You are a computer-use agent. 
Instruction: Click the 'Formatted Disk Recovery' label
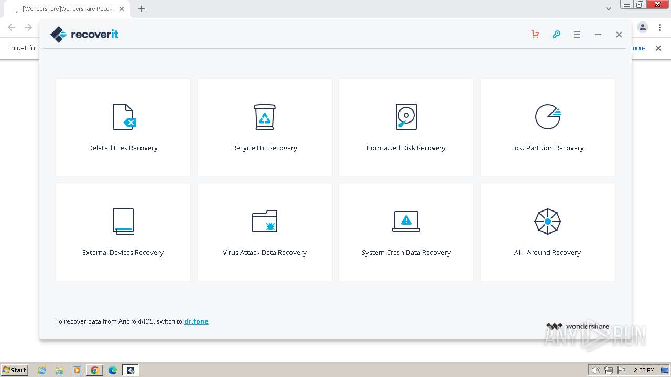click(406, 148)
